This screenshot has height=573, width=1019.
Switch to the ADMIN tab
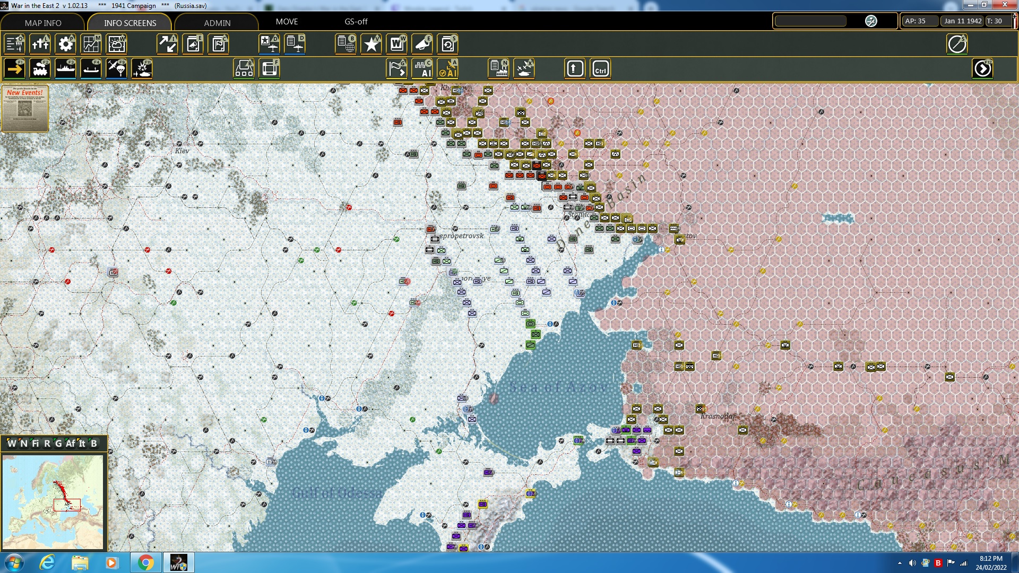tap(217, 23)
